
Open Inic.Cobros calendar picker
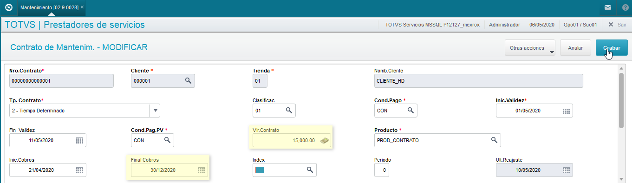point(79,170)
